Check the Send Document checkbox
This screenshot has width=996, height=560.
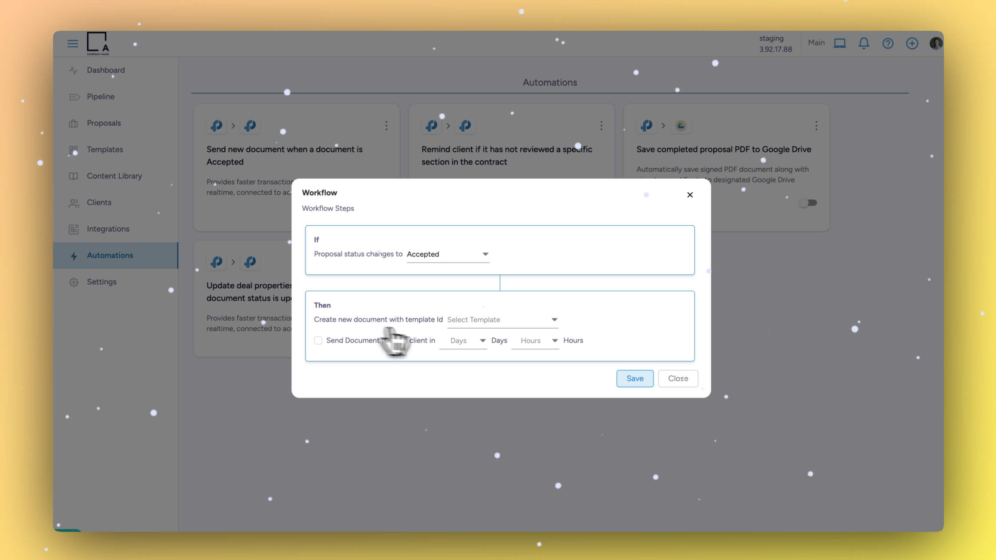point(318,341)
